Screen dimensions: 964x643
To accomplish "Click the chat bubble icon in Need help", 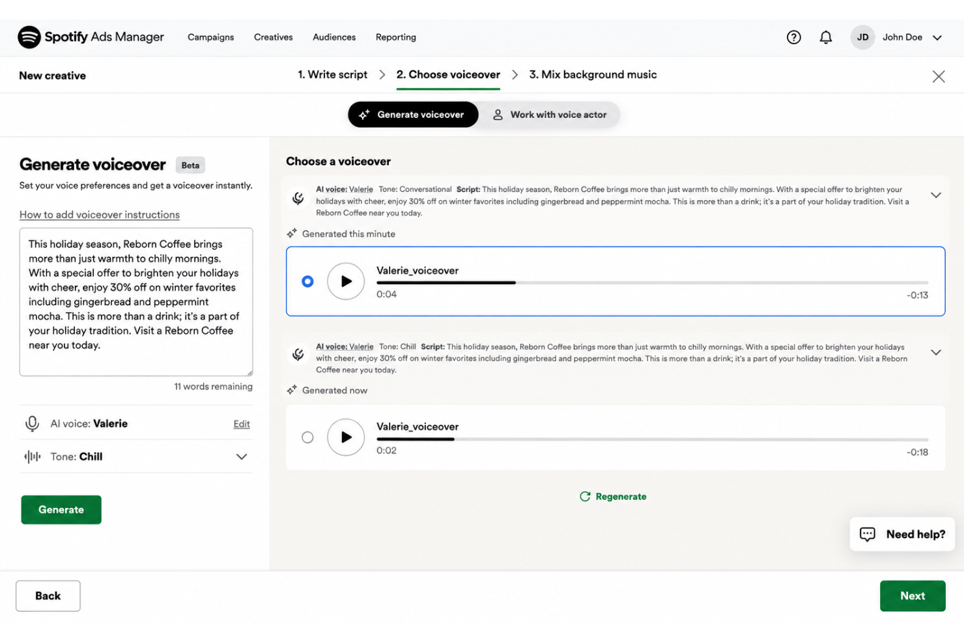I will tap(868, 534).
